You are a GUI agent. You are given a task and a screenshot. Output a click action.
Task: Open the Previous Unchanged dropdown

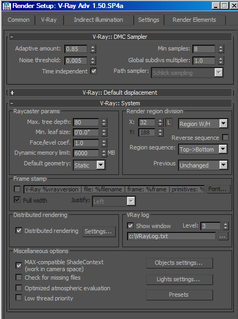pyautogui.click(x=203, y=165)
